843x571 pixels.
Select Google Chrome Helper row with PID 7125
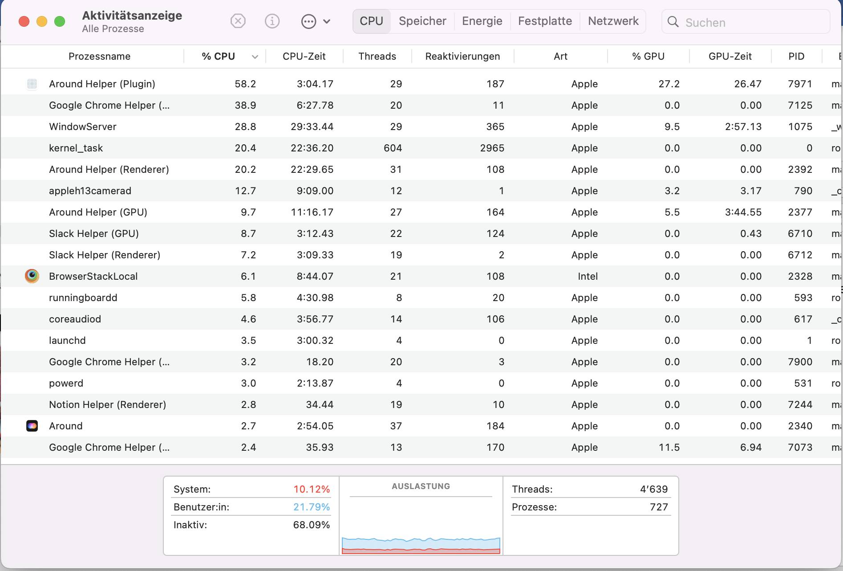pyautogui.click(x=421, y=105)
